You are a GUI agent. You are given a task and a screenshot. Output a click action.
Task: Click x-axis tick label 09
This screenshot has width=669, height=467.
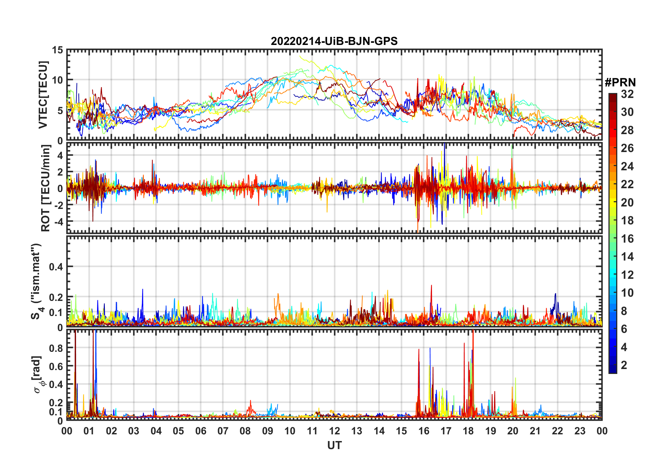coord(268,431)
